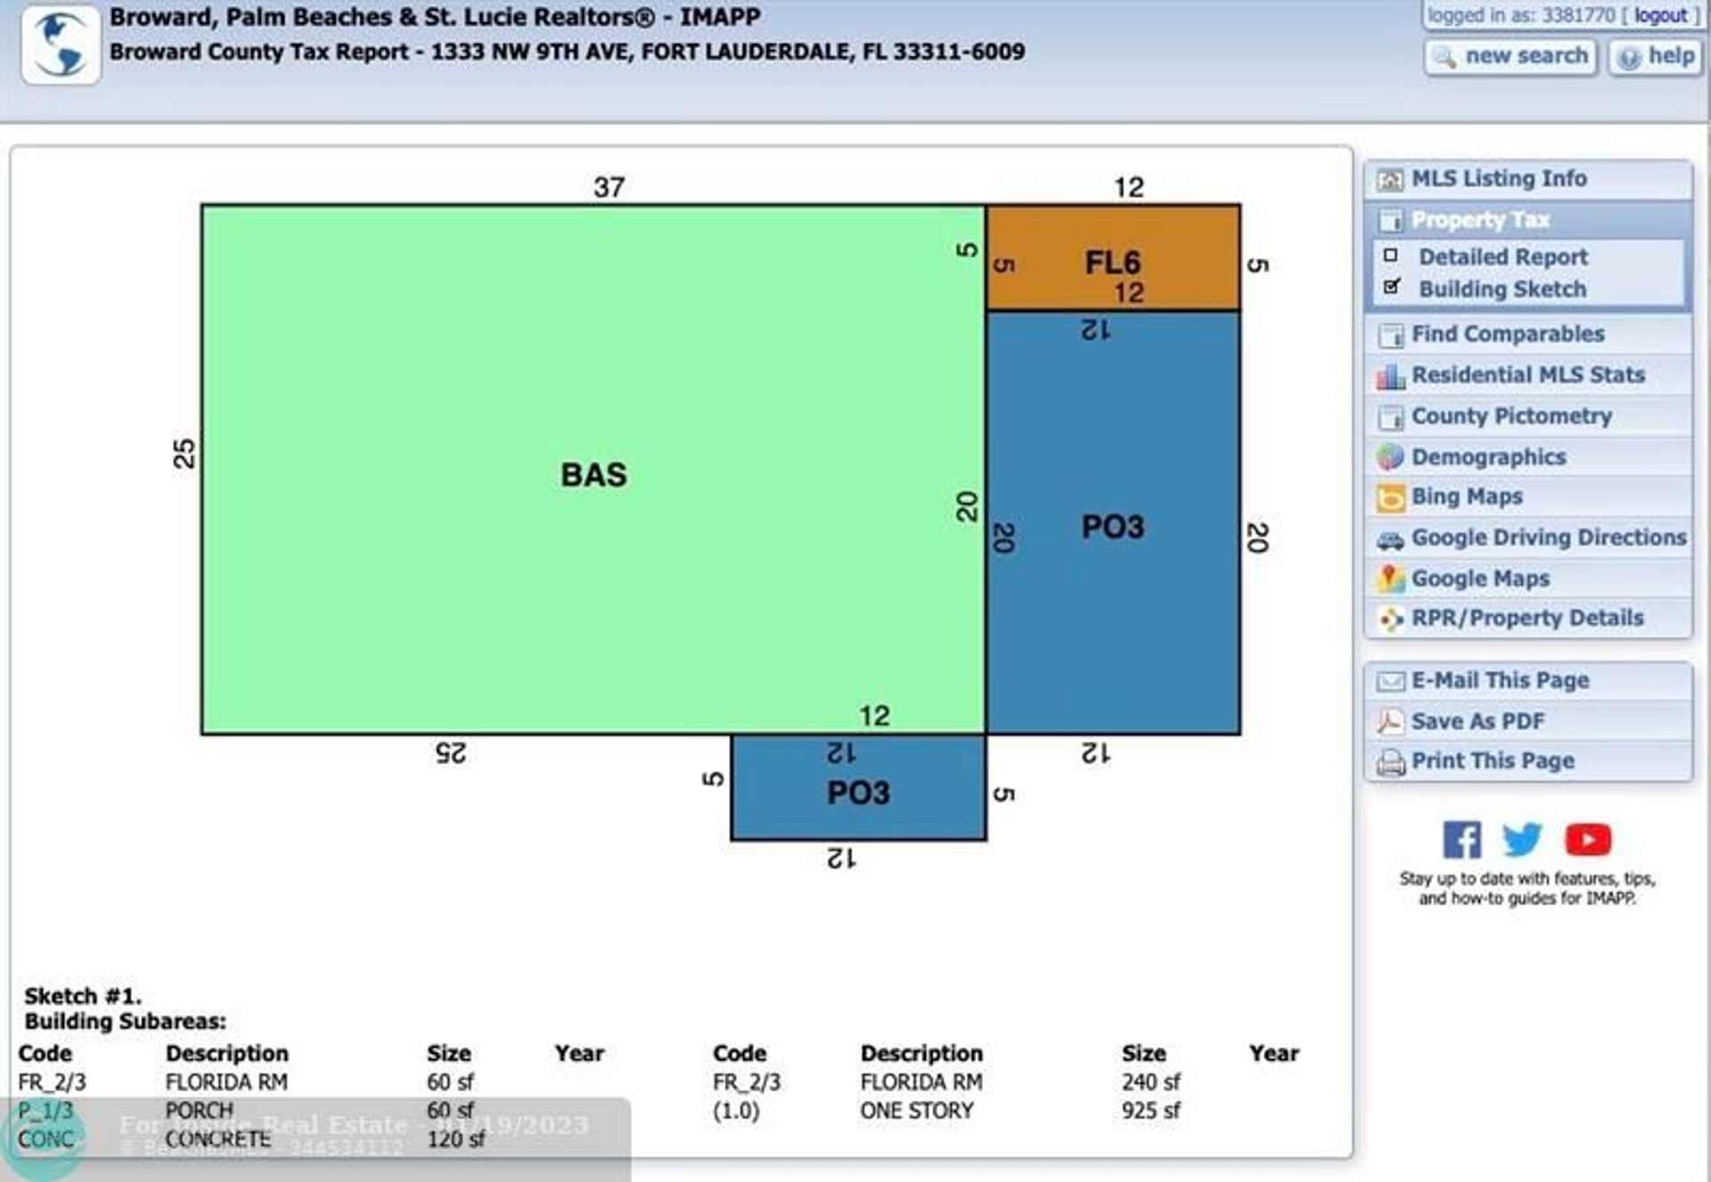
Task: Click the IMAPP globe logo
Action: click(x=61, y=45)
